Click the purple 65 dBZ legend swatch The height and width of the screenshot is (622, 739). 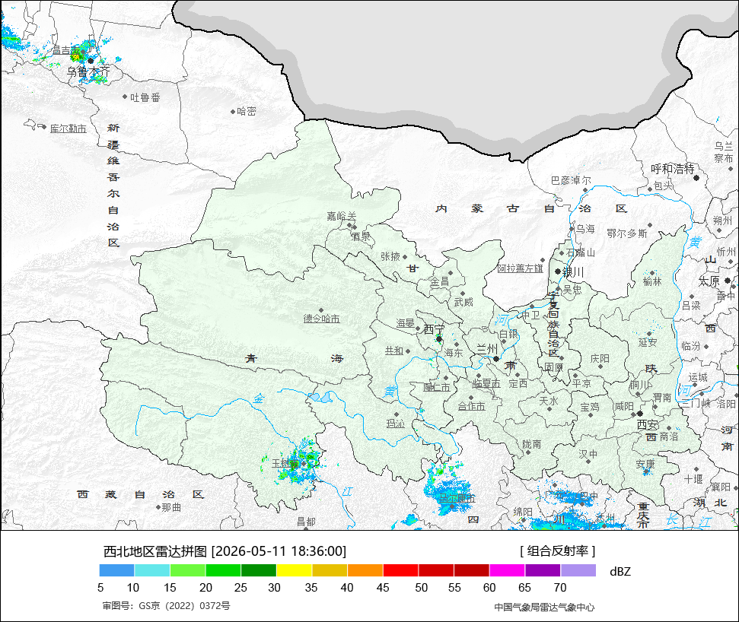click(x=543, y=571)
